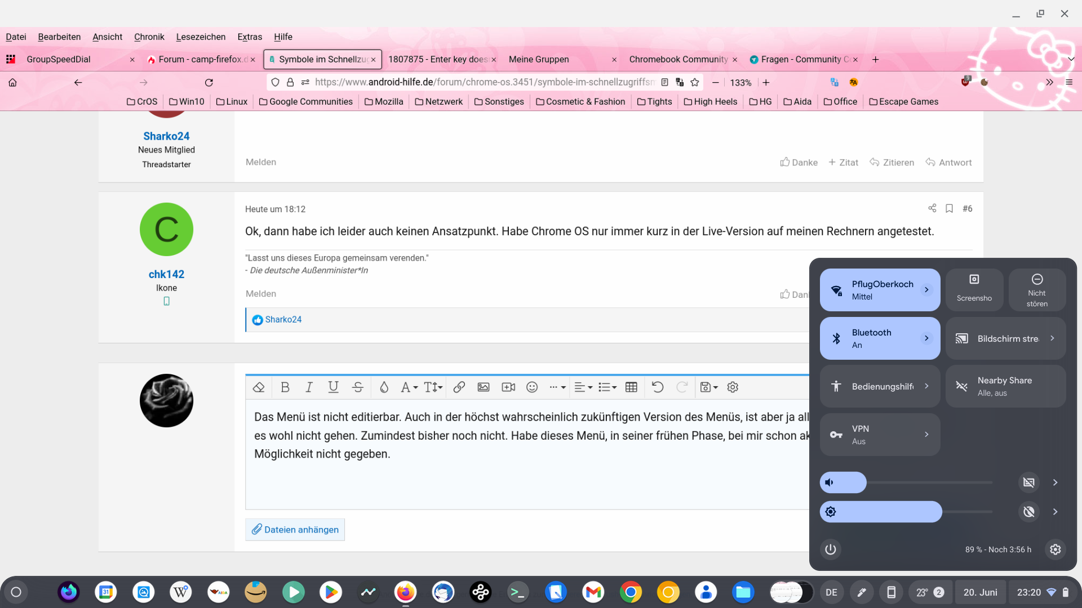Toggle Nearby Share visibility
The image size is (1082, 608).
click(1005, 386)
